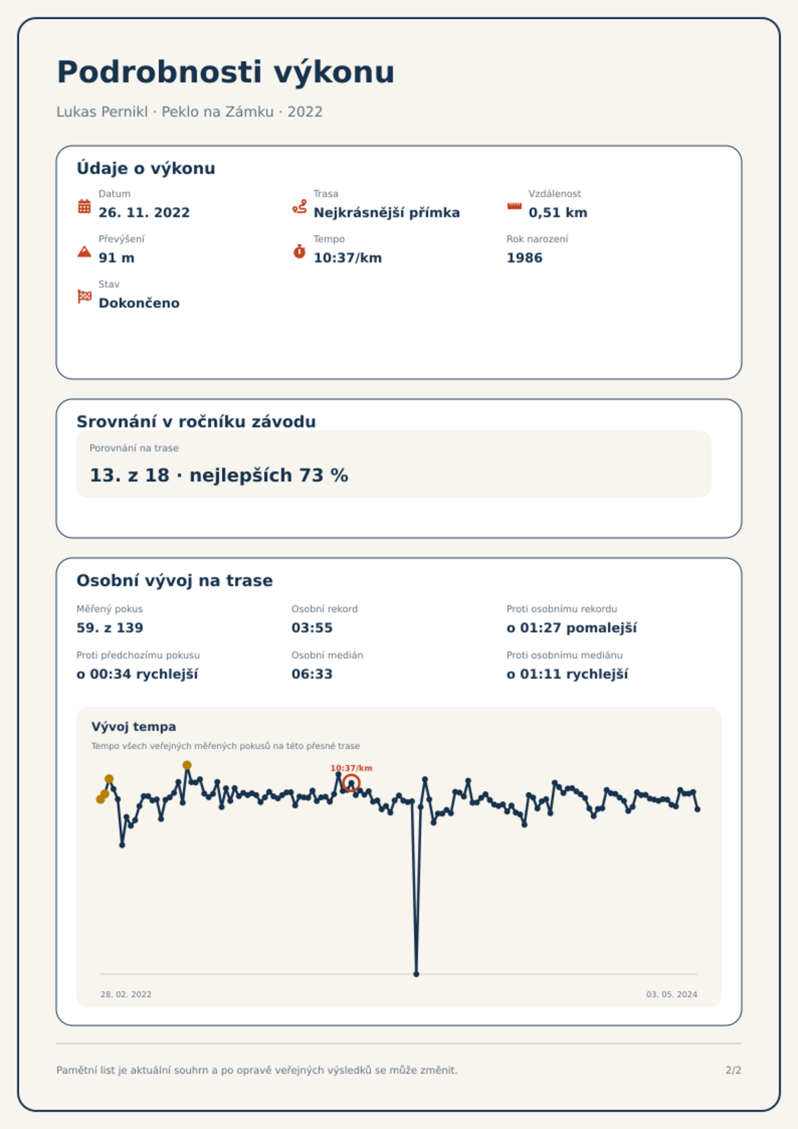Click the red circled marker on chart
Screen dimensions: 798x1129
tap(351, 783)
